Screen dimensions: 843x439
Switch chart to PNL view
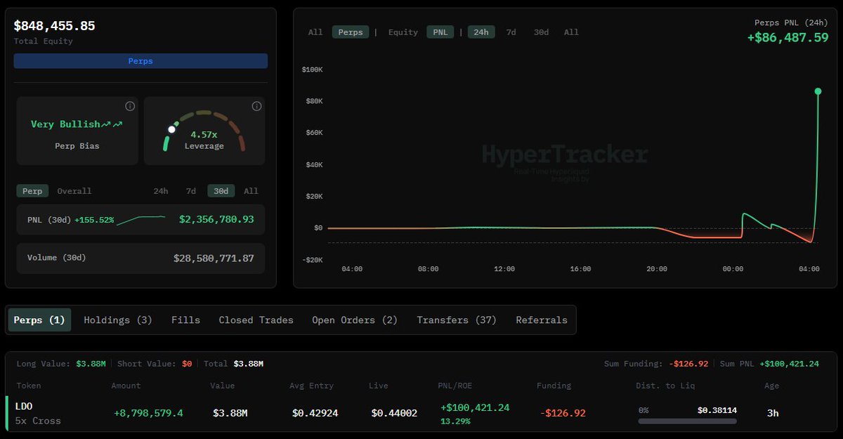coord(440,32)
